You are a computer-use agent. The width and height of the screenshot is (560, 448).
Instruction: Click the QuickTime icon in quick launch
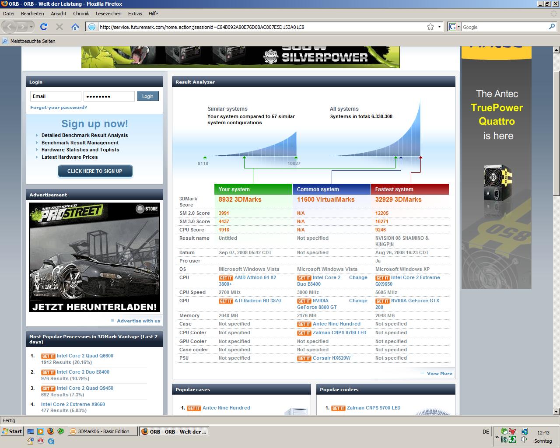[x=51, y=441]
